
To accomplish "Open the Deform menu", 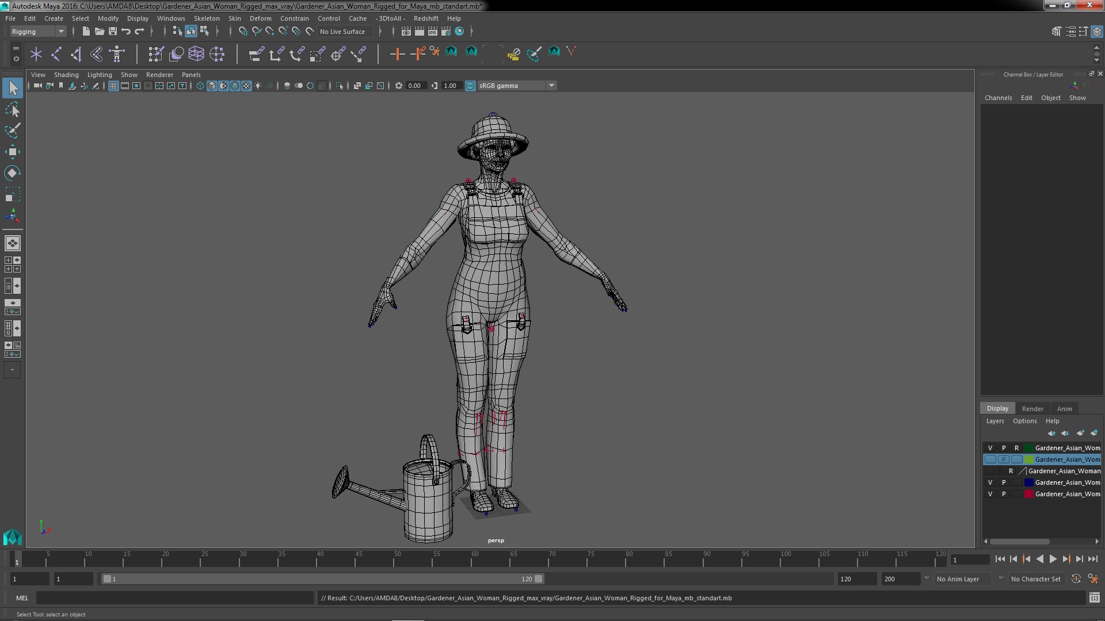I will coord(260,18).
